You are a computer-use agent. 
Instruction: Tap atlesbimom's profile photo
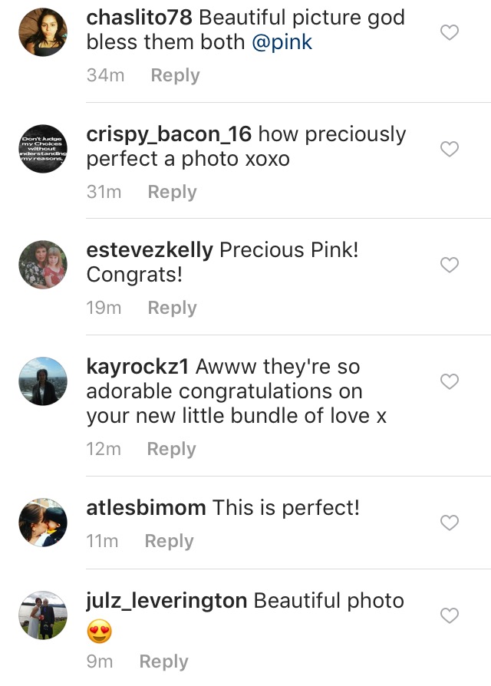[43, 523]
